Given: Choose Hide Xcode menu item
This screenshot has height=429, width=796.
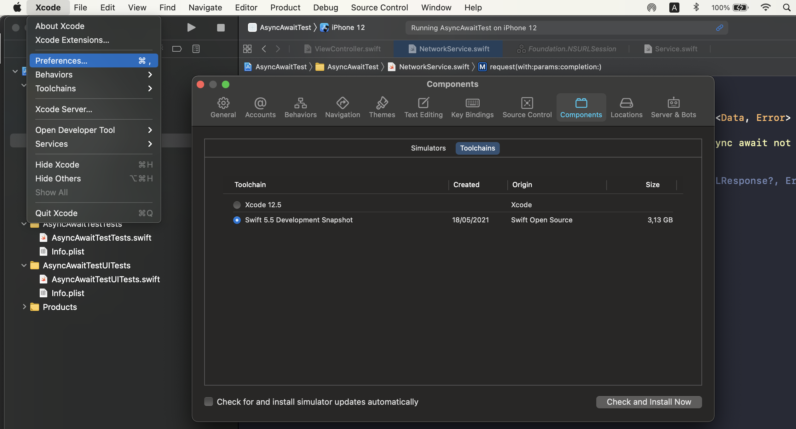Looking at the screenshot, I should (x=94, y=165).
